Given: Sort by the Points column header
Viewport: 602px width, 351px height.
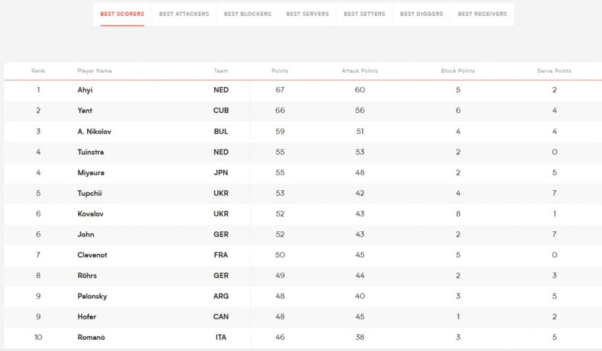Looking at the screenshot, I should (280, 71).
